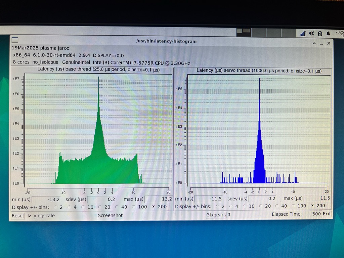The width and height of the screenshot is (344, 258).
Task: Click the servo thread sdev value field
Action: (262, 199)
